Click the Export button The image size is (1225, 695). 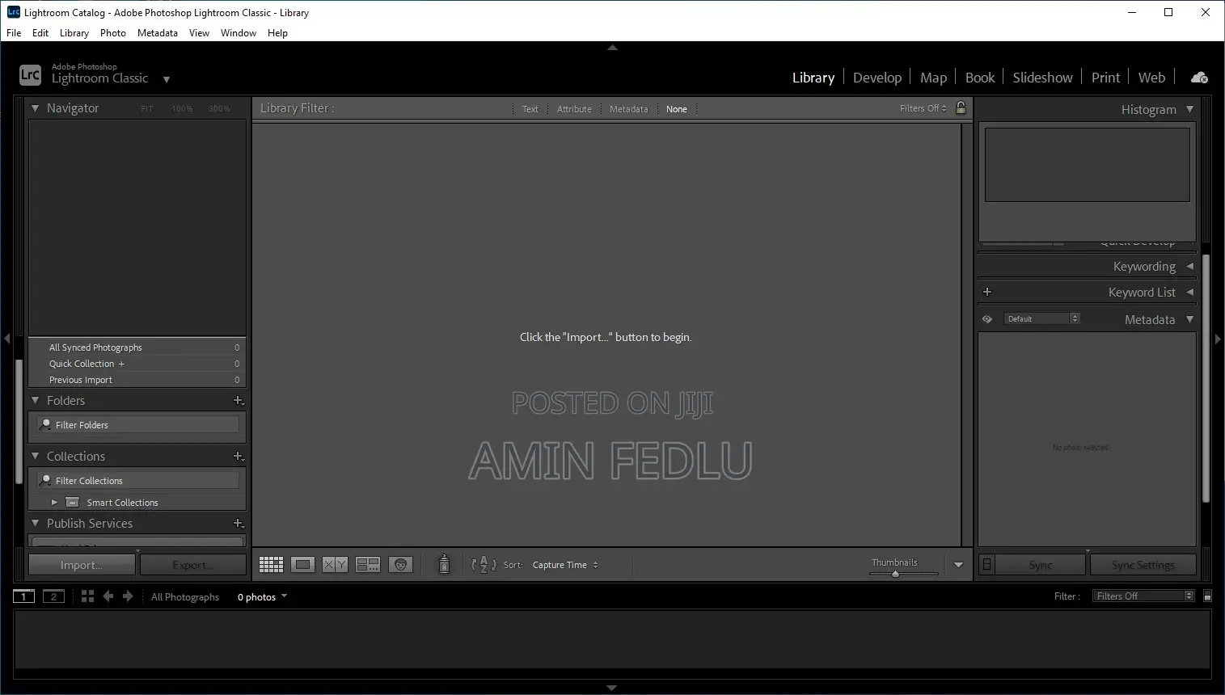pyautogui.click(x=193, y=564)
